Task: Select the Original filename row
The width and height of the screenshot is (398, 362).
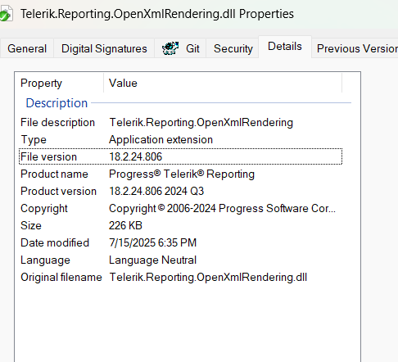Action: 180,277
